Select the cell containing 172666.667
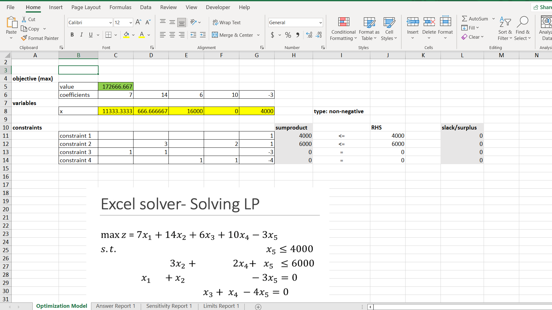This screenshot has width=552, height=310. [x=116, y=86]
